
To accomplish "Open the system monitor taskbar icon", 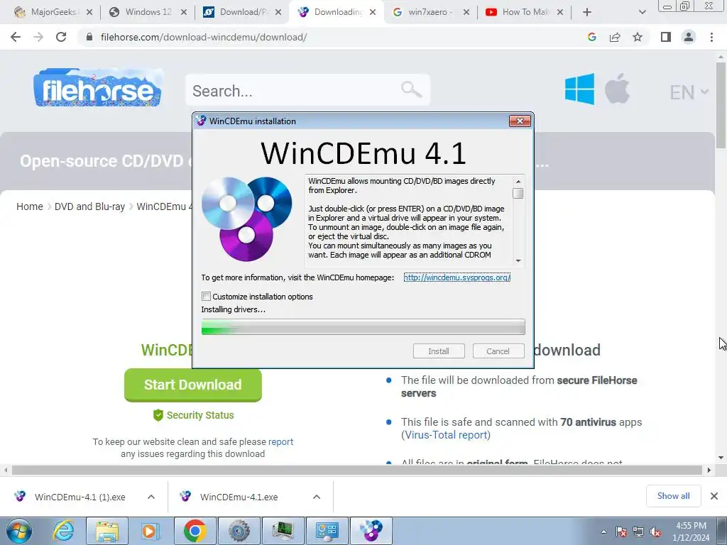I will [x=283, y=531].
